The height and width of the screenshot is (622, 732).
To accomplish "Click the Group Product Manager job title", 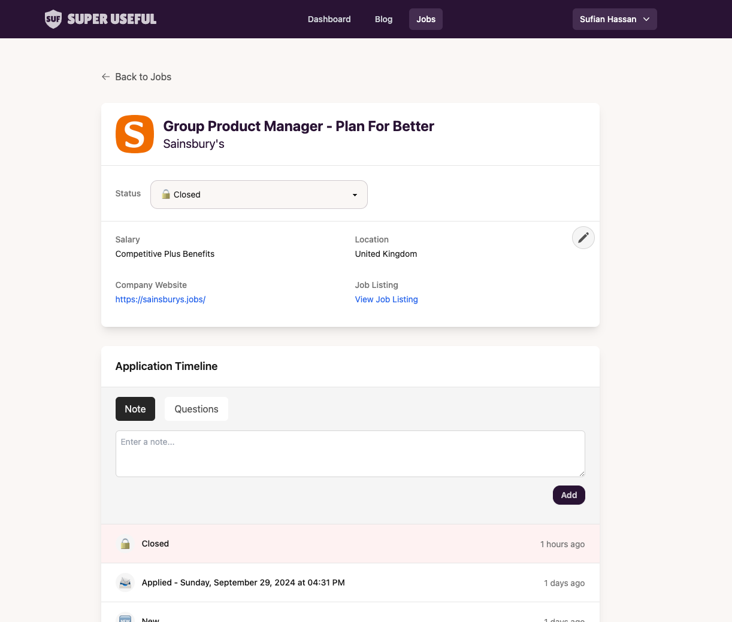I will (299, 126).
